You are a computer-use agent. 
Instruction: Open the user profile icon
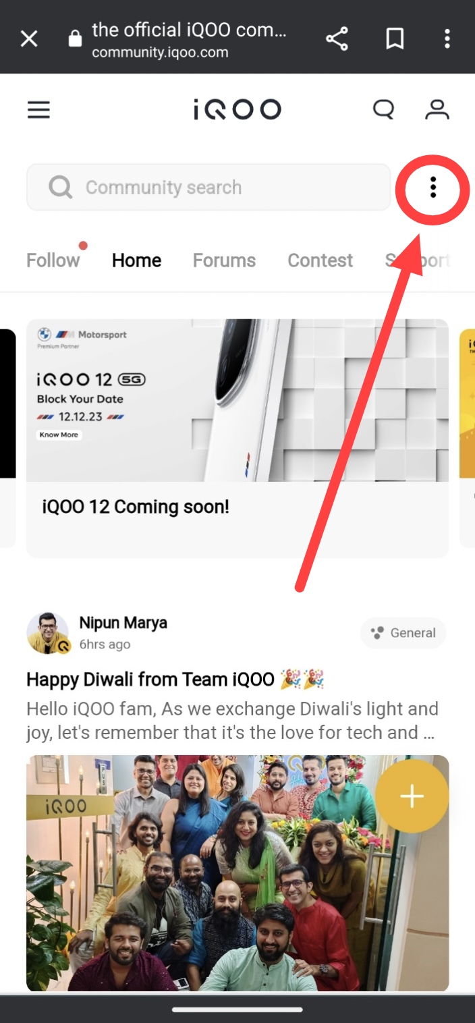[x=437, y=109]
